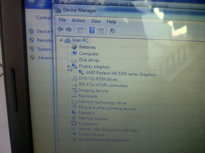The height and width of the screenshot is (153, 205).
Task: Click the Forward arrow in Device Manager toolbar
Action: coord(69,30)
